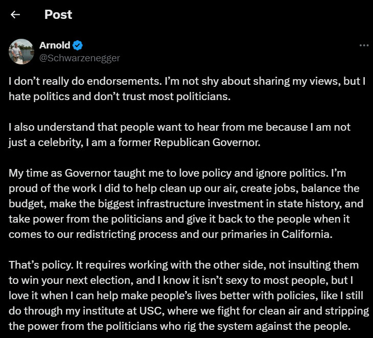Click the line "to win your next election"

coord(181,280)
